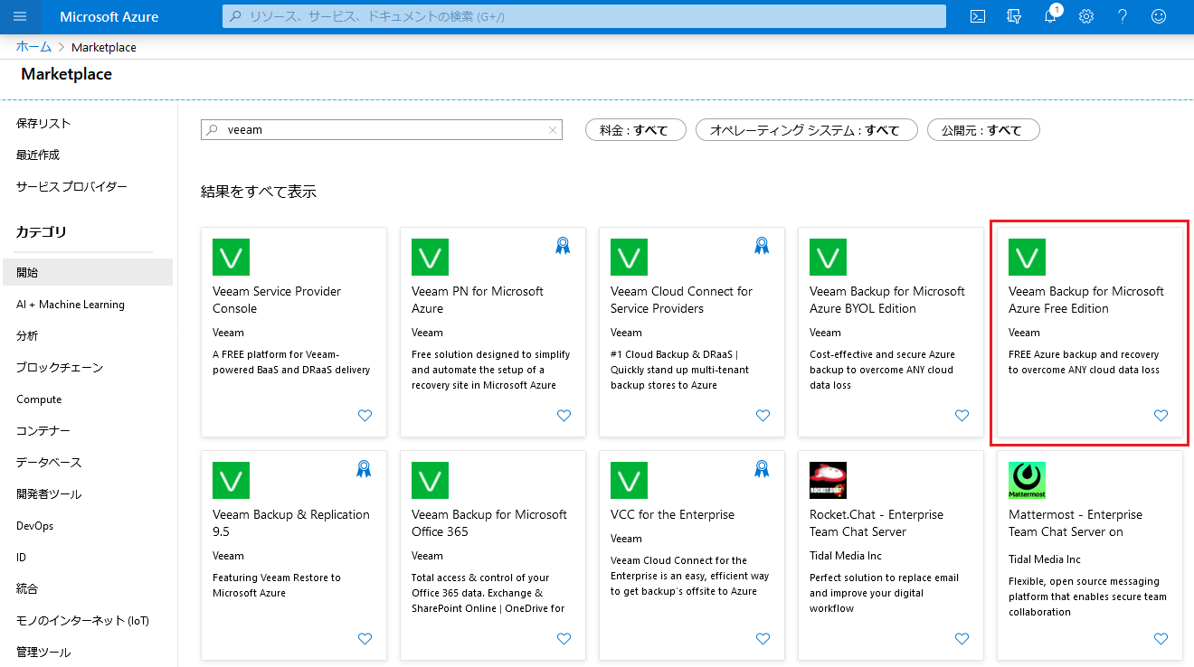Open the feedback smiley icon
Image resolution: width=1194 pixels, height=667 pixels.
[x=1159, y=16]
